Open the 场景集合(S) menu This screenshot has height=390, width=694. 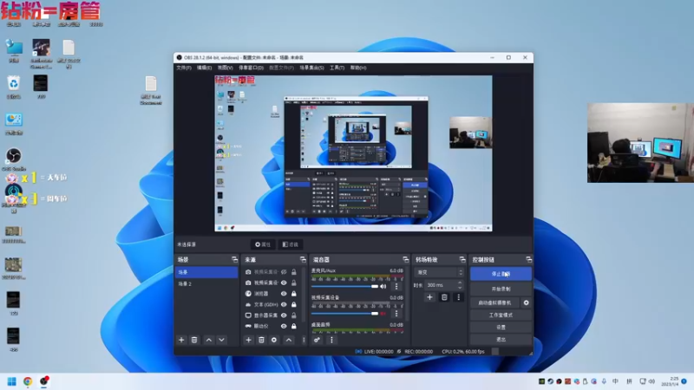[311, 68]
